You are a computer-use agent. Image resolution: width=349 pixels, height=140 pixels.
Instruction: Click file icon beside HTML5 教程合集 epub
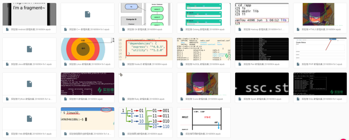click(298, 29)
